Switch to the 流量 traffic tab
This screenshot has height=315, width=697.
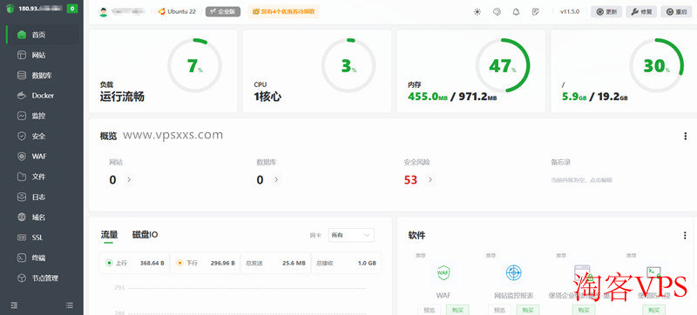pyautogui.click(x=109, y=235)
